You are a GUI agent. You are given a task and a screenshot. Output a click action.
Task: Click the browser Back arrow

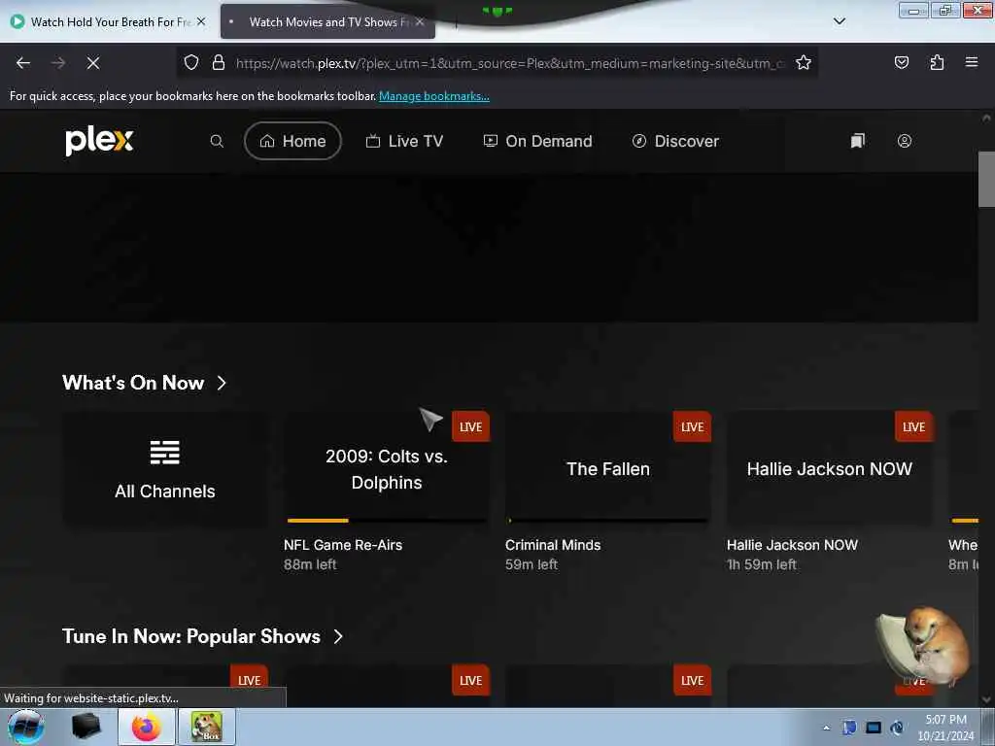pos(23,63)
